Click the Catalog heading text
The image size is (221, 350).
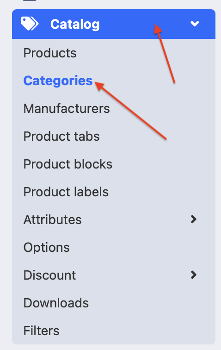coord(75,25)
